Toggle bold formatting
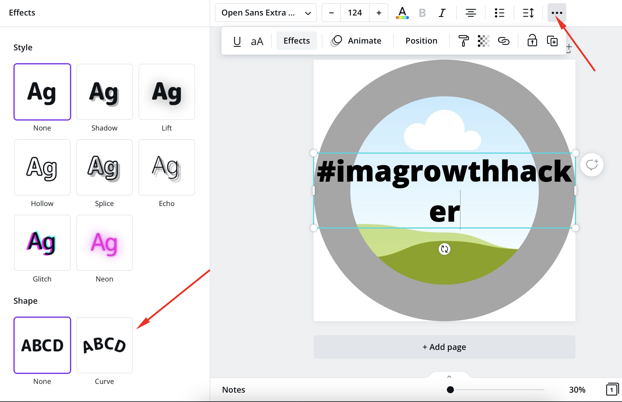The height and width of the screenshot is (402, 622). point(422,13)
